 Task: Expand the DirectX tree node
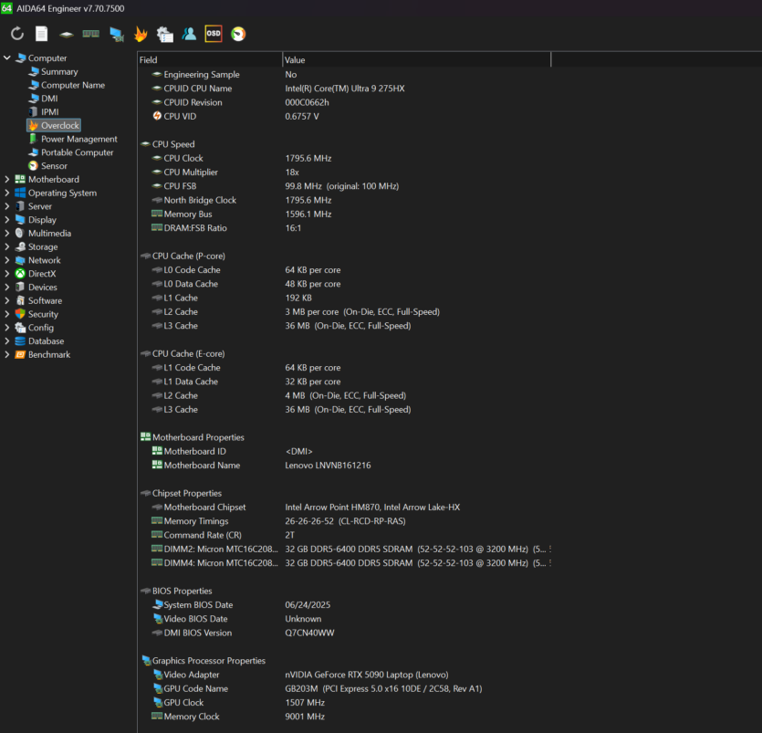[6, 274]
